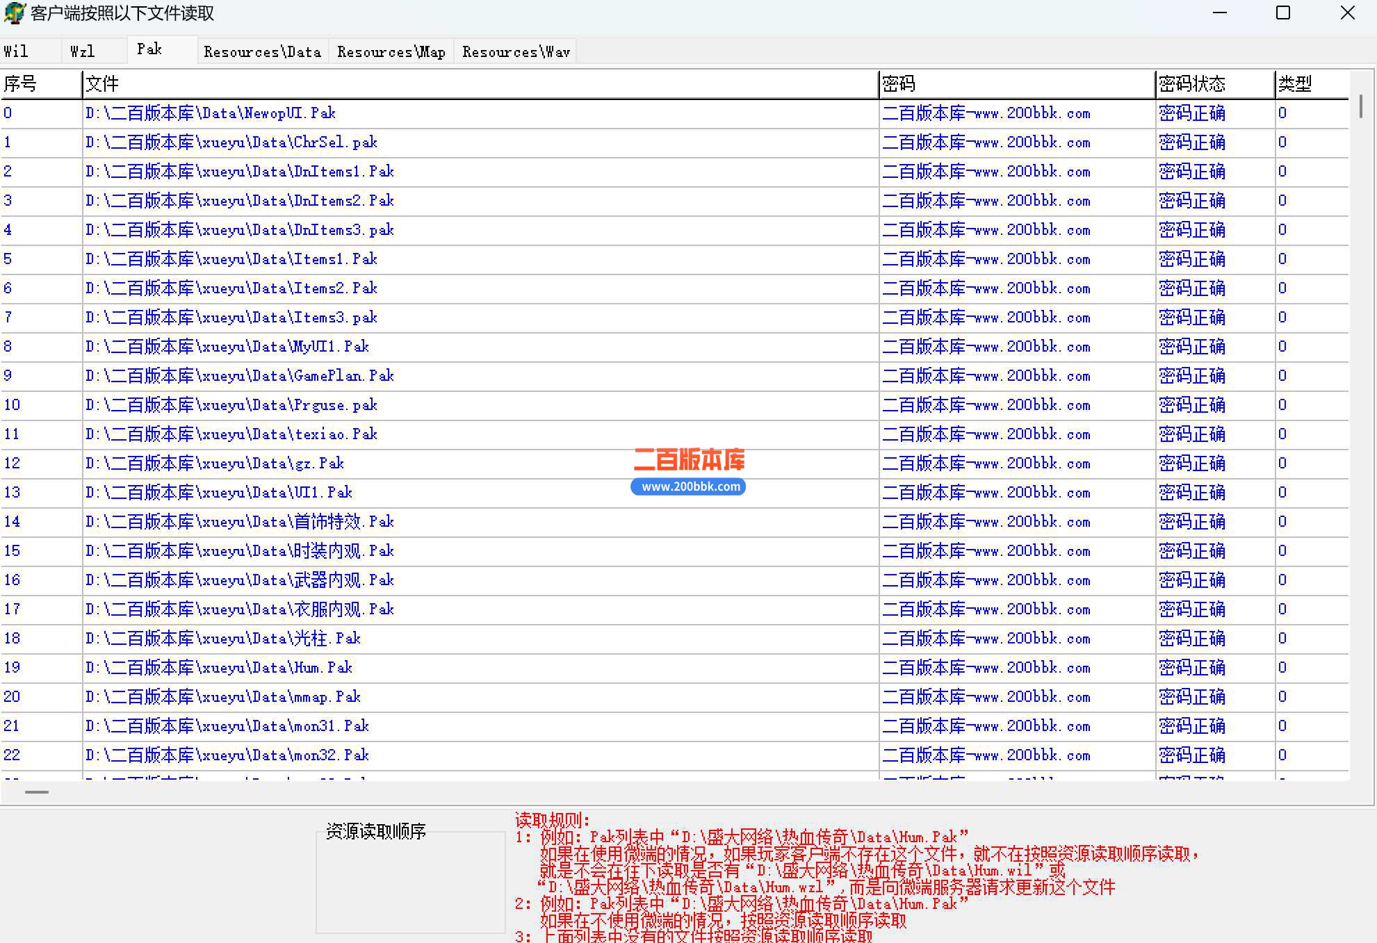1377x943 pixels.
Task: Click the vertical scrollbar thumb of file list
Action: coord(1360,106)
